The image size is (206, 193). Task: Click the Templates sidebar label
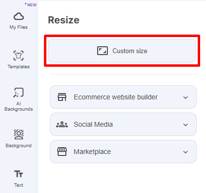19,67
